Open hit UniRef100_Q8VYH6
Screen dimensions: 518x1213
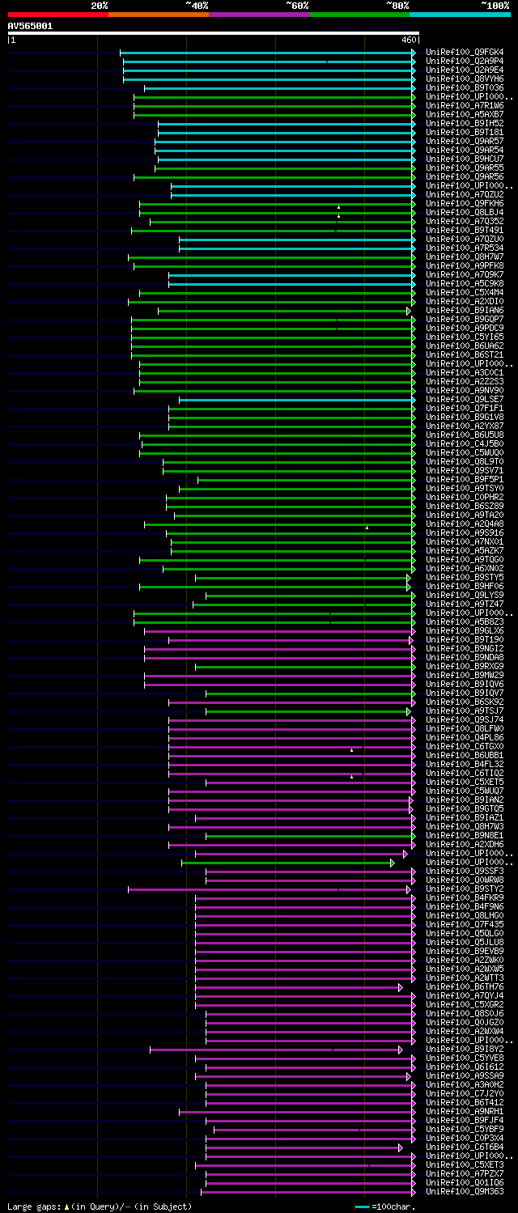click(465, 79)
